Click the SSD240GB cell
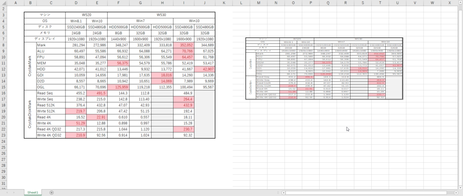The image size is (463, 196). click(76, 27)
